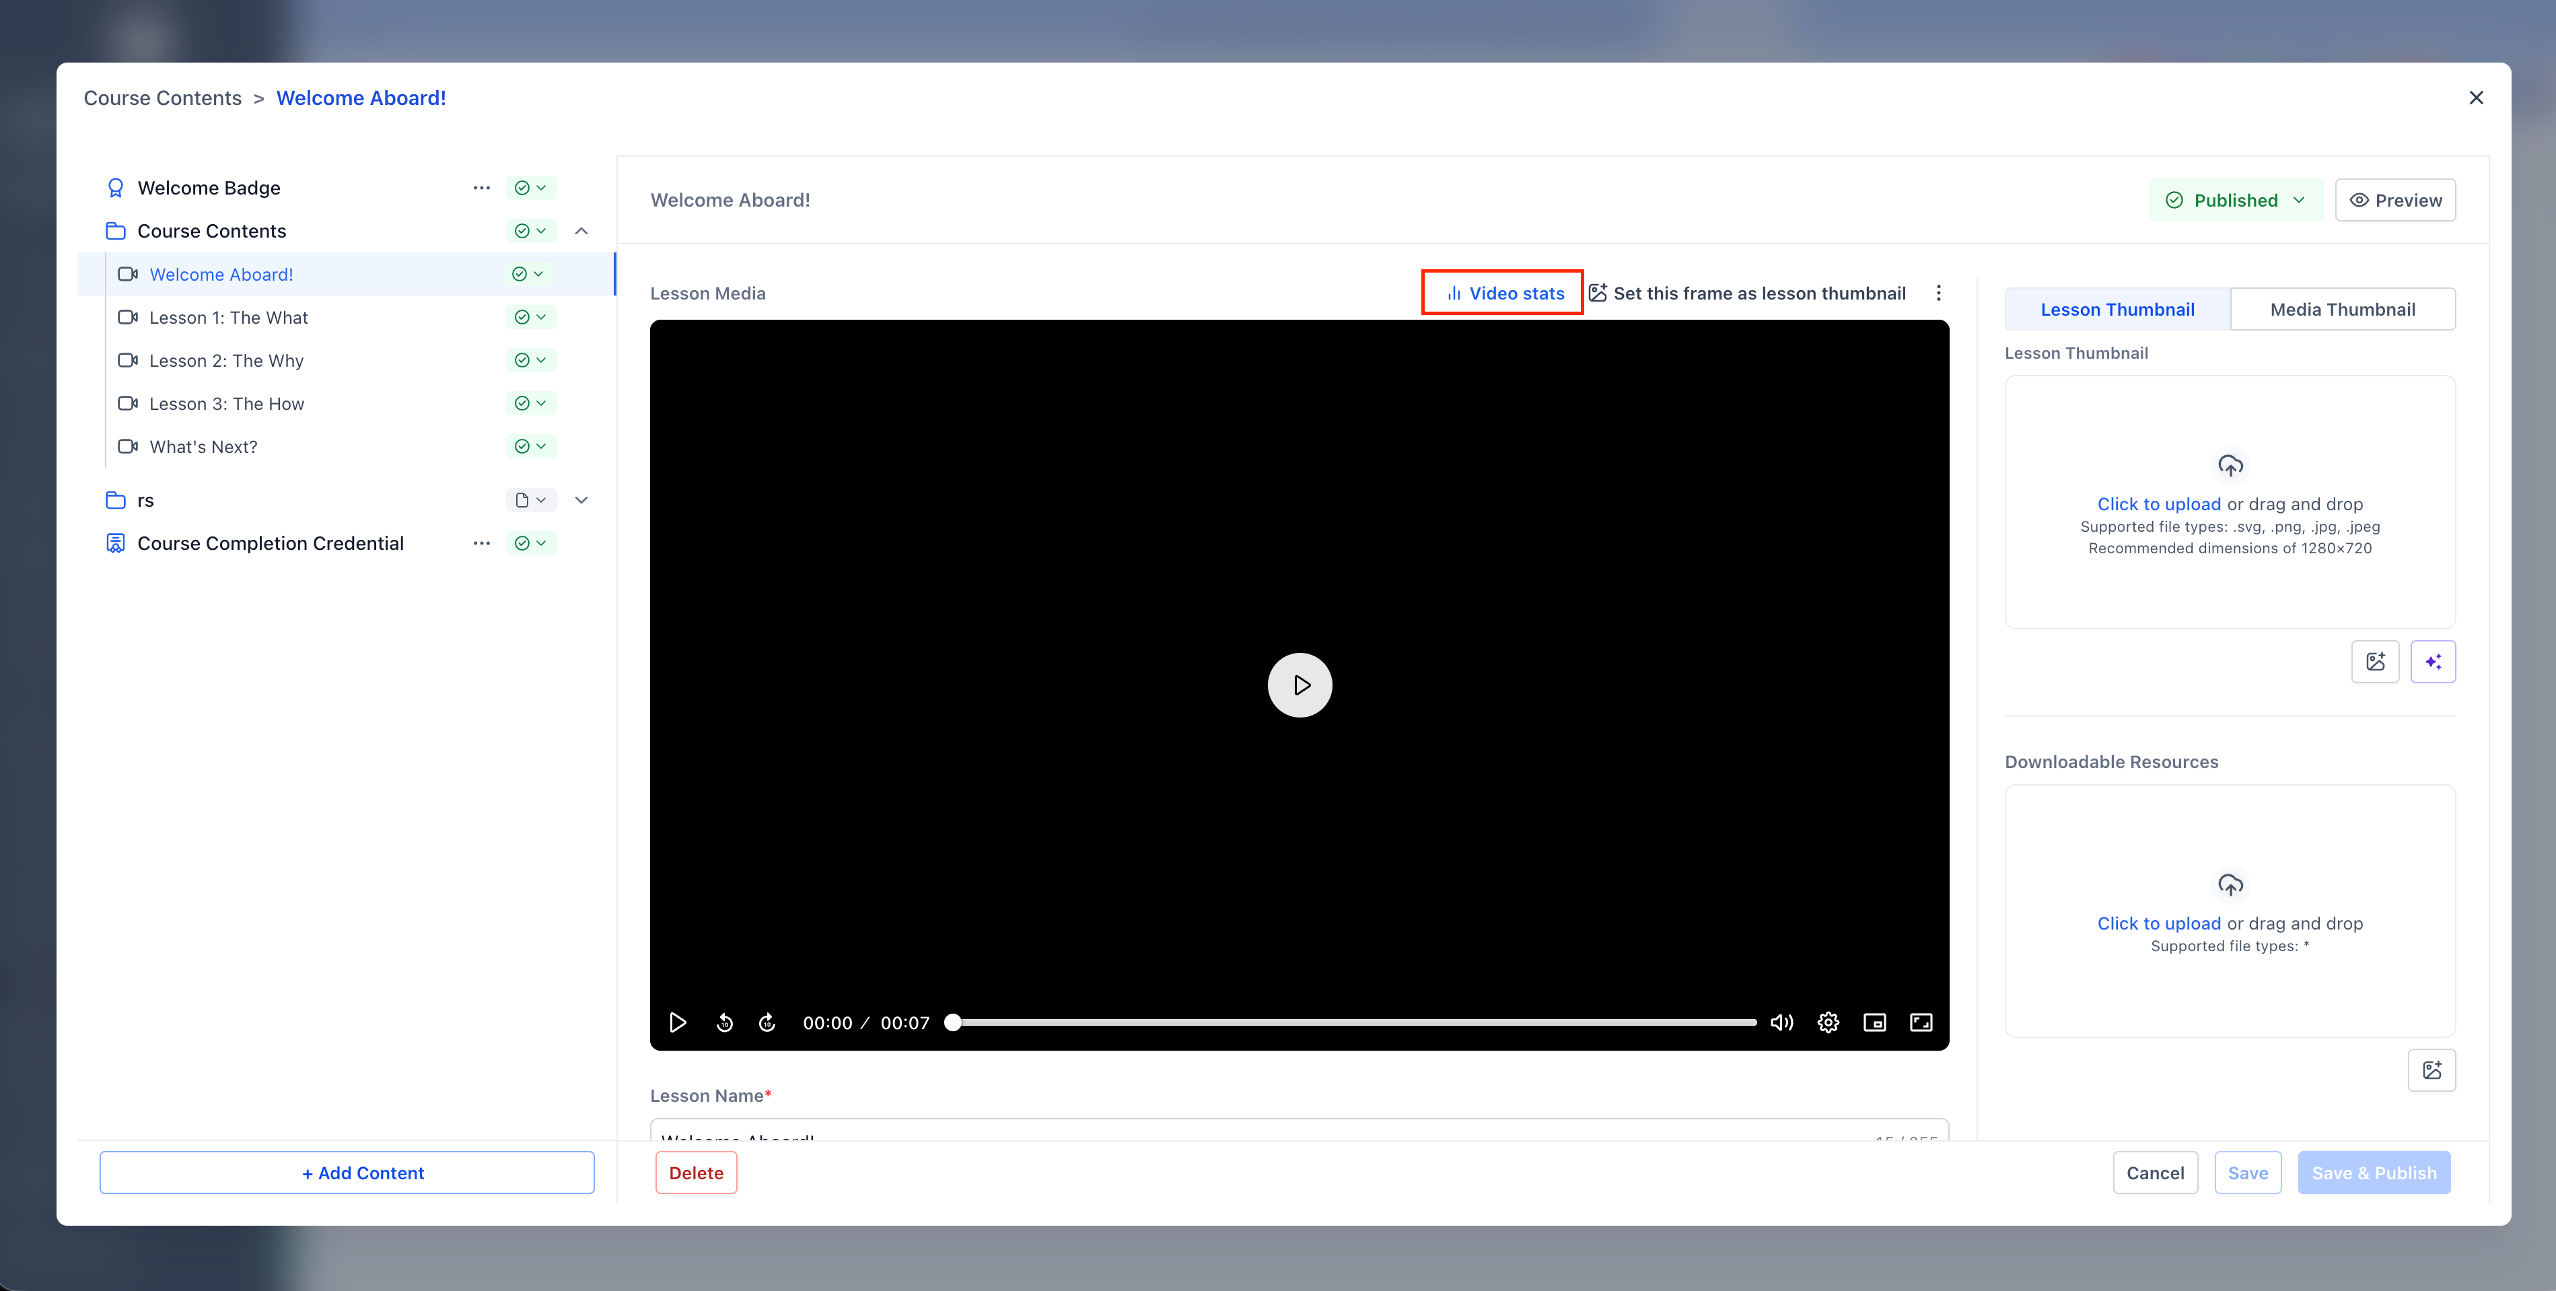Click video icon beside What's Next?

[127, 446]
